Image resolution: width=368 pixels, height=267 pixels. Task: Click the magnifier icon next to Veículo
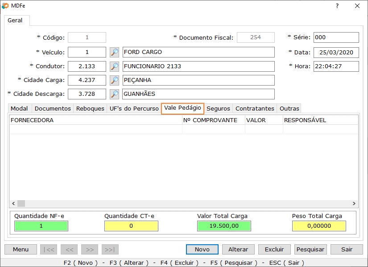[x=114, y=53]
